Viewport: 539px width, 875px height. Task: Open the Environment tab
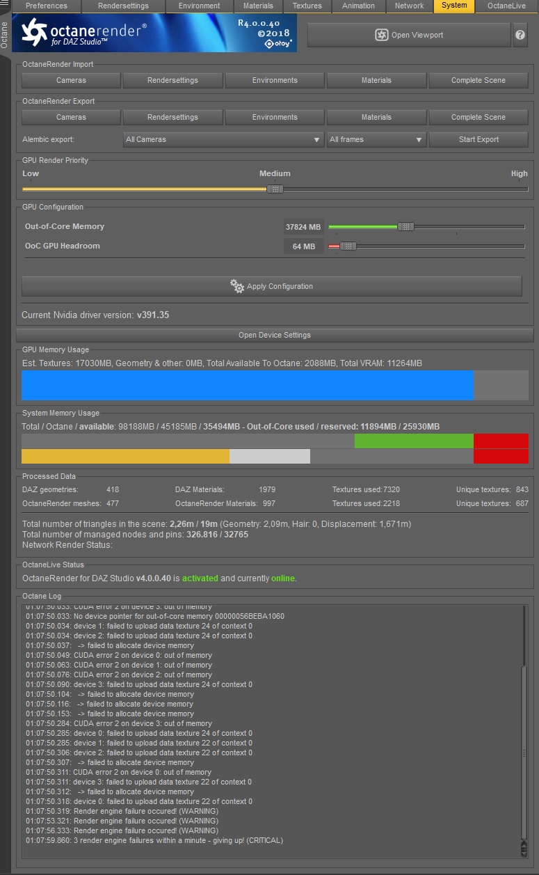[199, 6]
